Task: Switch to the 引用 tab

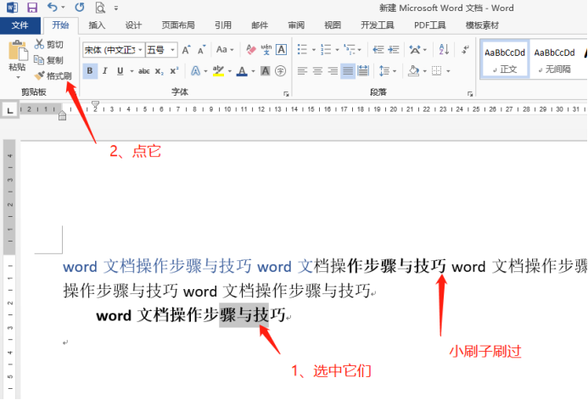Action: tap(223, 25)
